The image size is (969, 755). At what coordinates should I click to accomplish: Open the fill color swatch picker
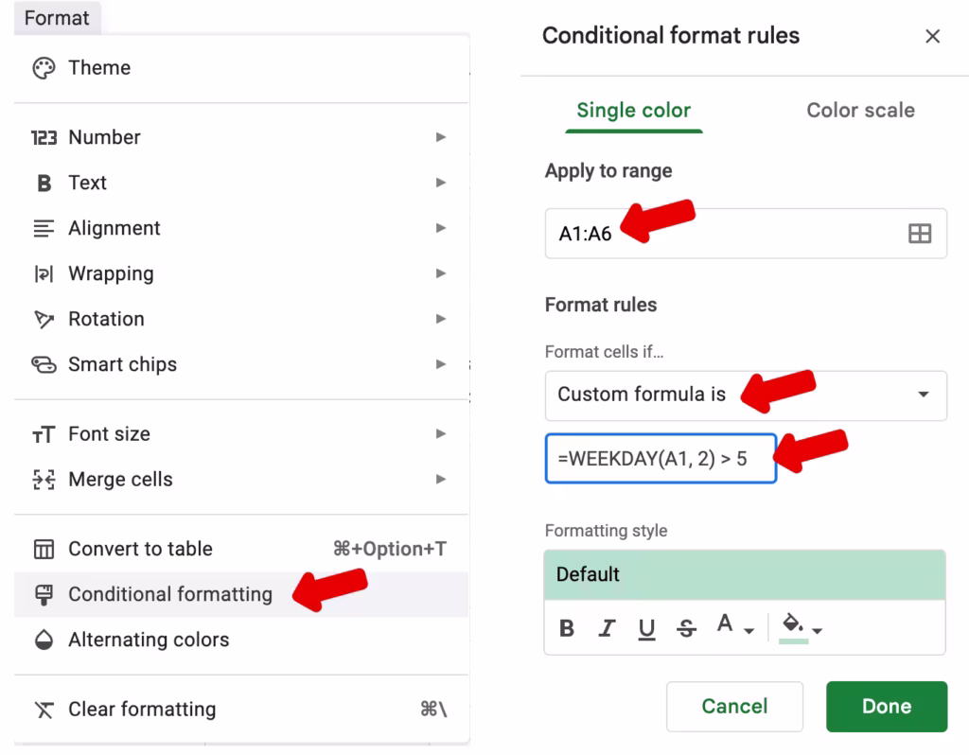pyautogui.click(x=793, y=624)
